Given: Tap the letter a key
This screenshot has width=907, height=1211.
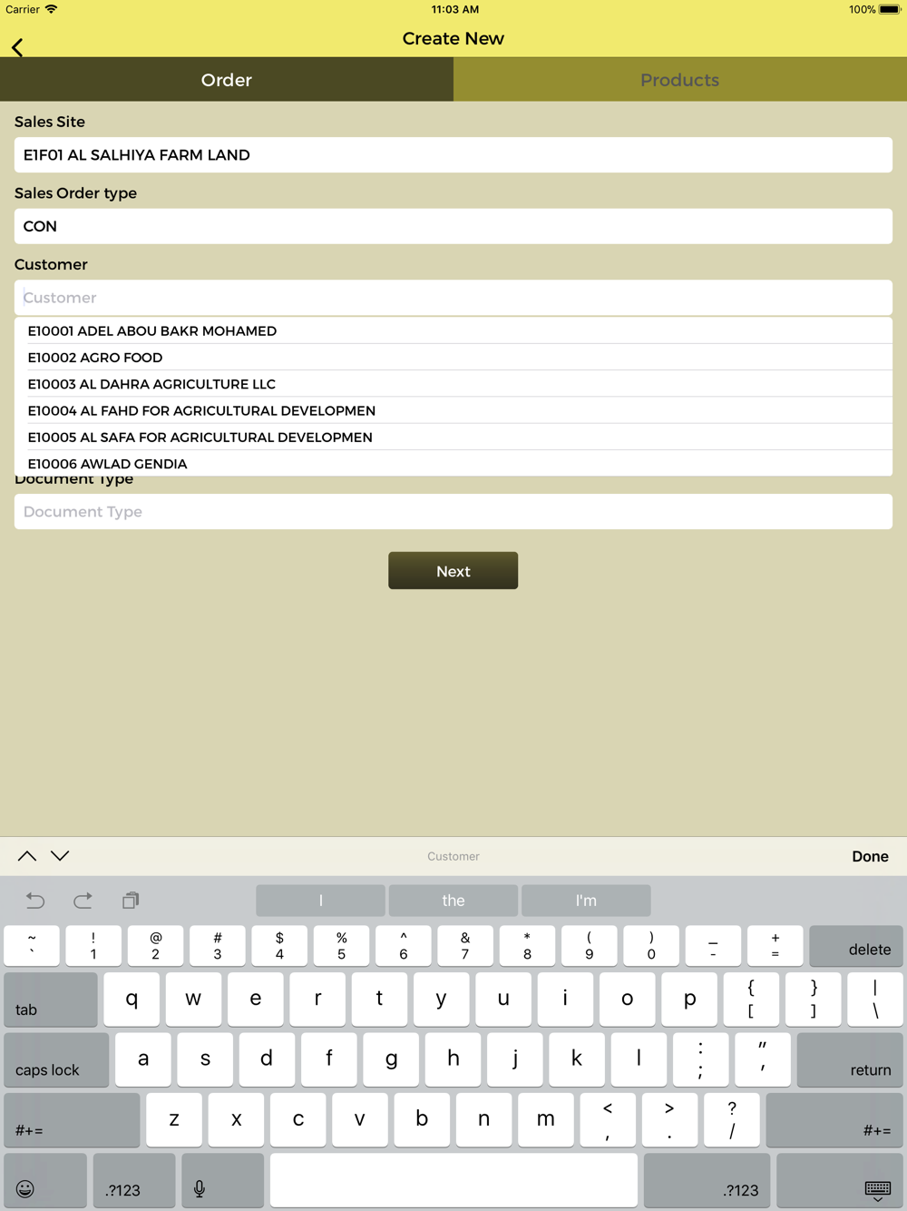Looking at the screenshot, I should pyautogui.click(x=143, y=1059).
